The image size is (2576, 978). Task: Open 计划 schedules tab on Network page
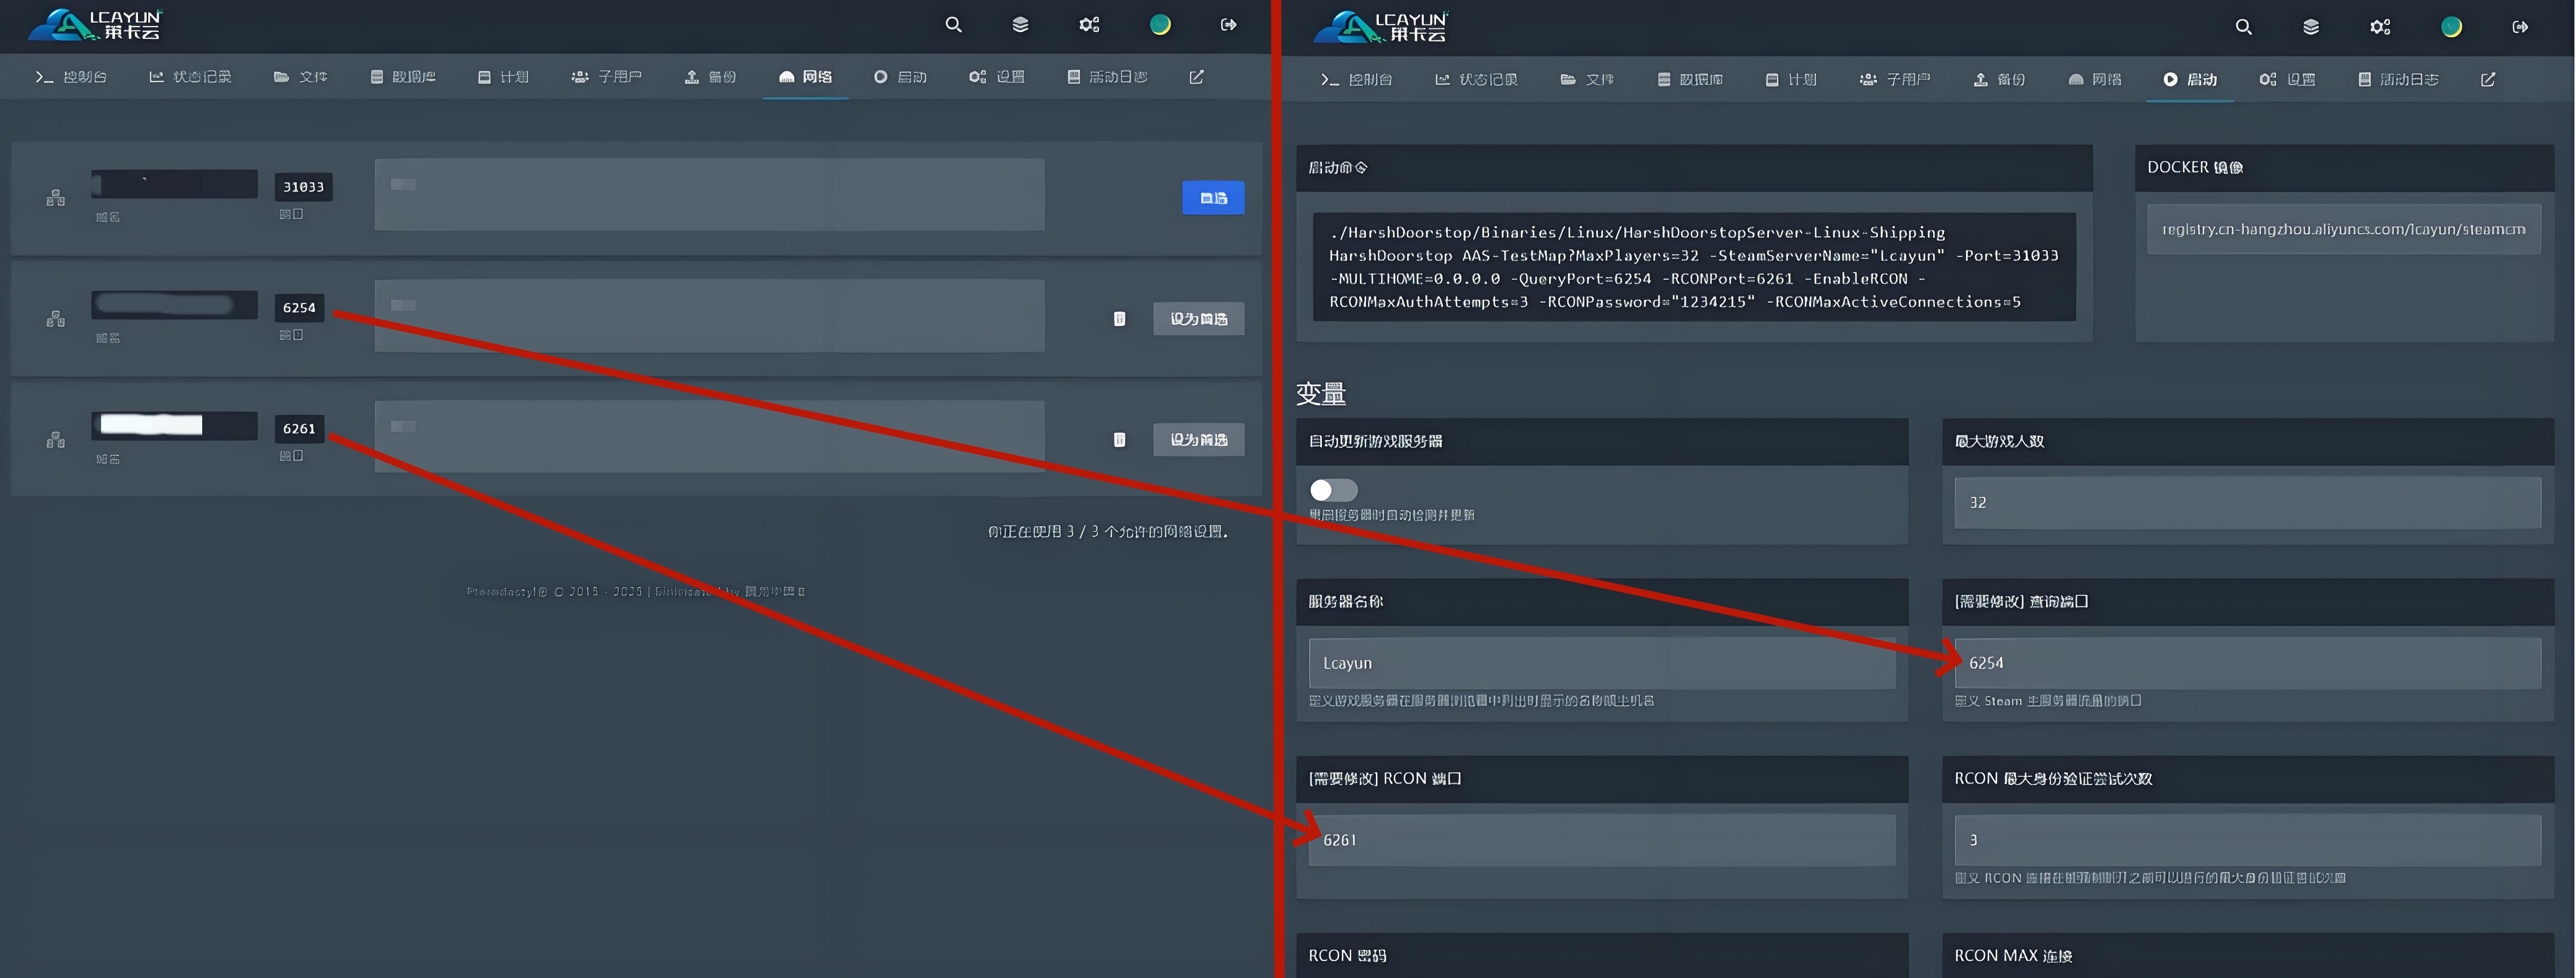click(503, 77)
